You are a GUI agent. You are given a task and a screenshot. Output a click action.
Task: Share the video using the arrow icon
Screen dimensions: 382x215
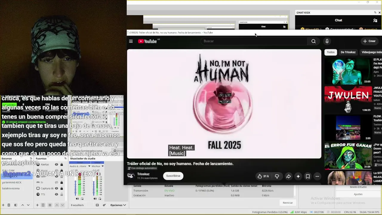[x=289, y=176]
